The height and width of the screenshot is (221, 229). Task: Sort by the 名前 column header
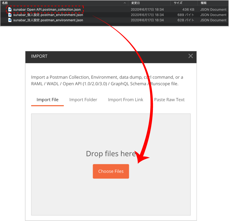[5, 3]
